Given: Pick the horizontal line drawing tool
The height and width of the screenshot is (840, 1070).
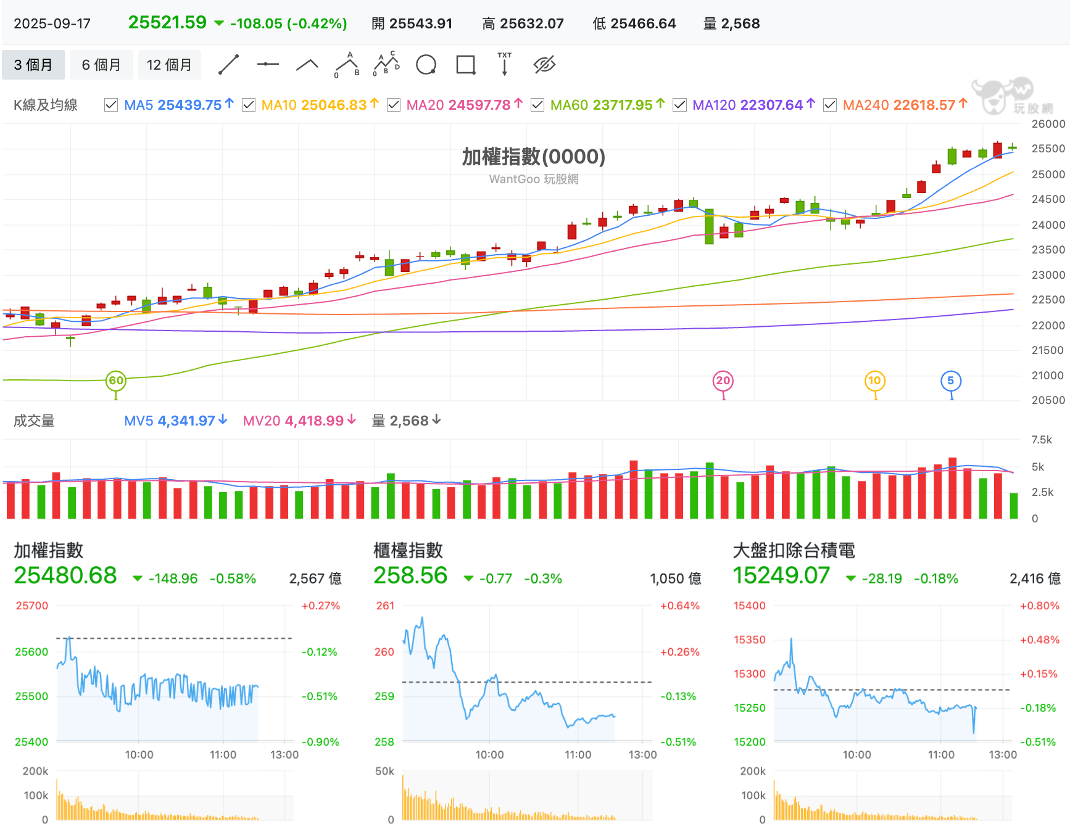Looking at the screenshot, I should (268, 64).
